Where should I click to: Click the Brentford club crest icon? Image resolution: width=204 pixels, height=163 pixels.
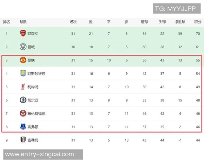(23, 113)
